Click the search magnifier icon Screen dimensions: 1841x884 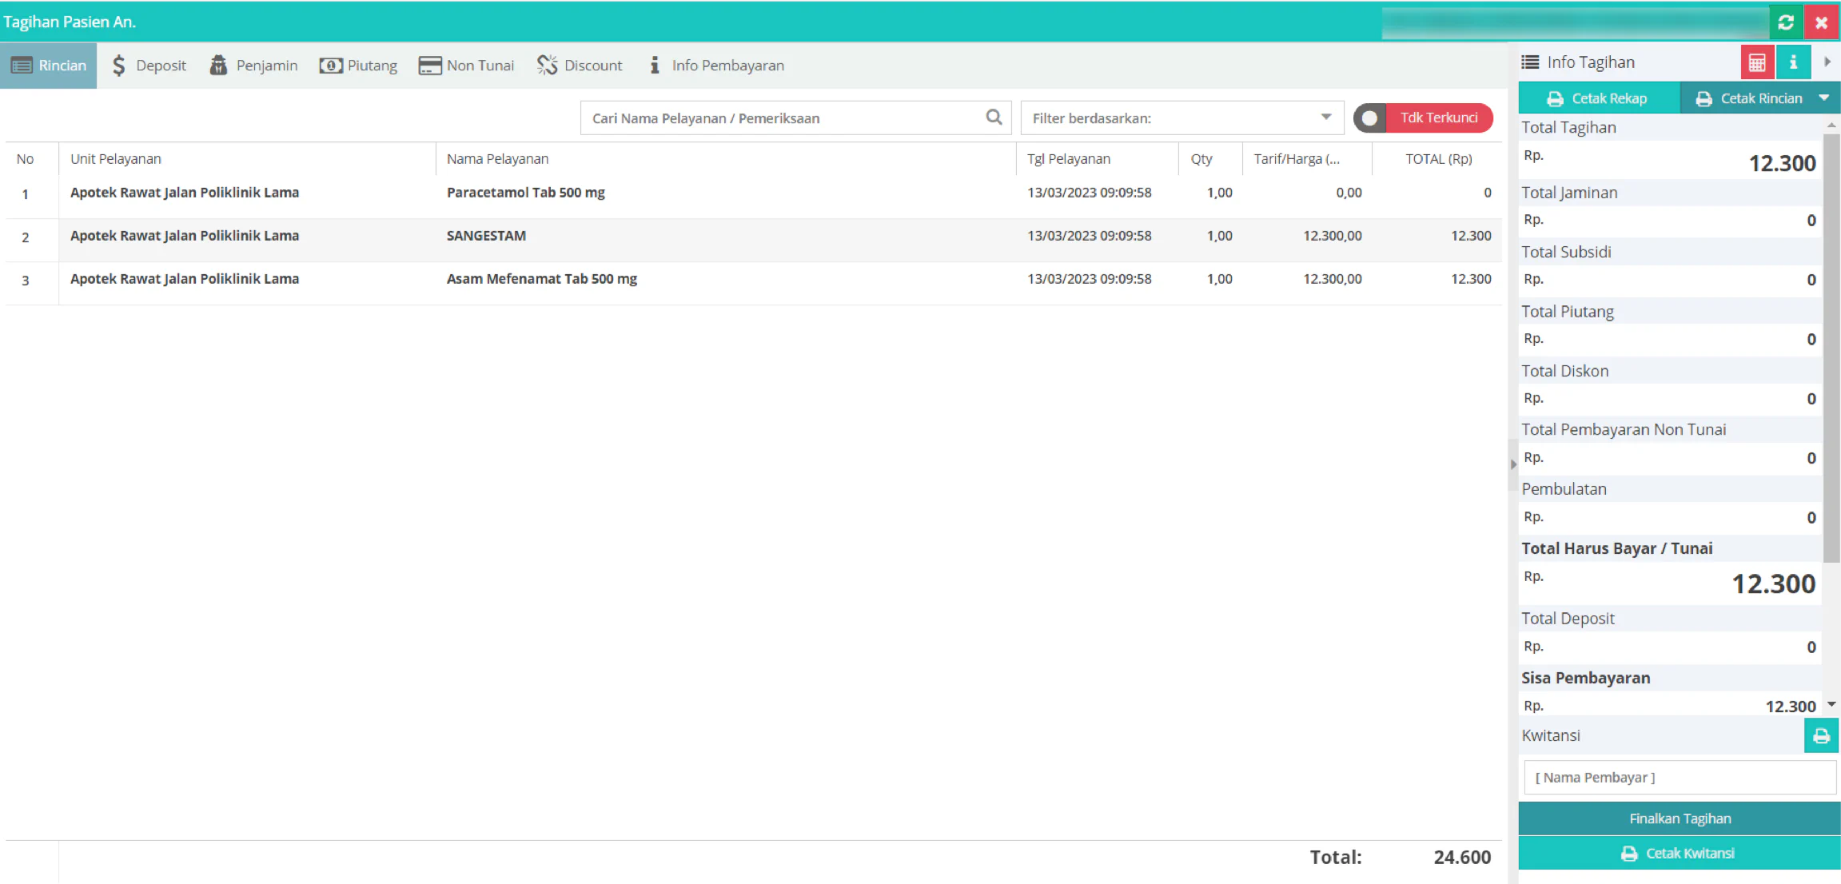(994, 117)
